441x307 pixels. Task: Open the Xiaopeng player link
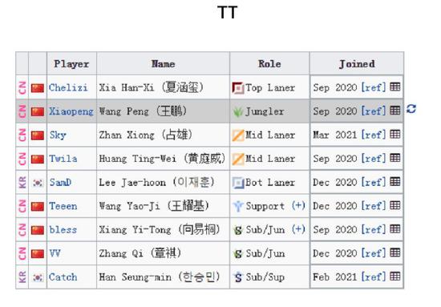pyautogui.click(x=71, y=111)
